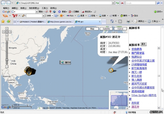Screen dimensions: 164x114
Task: Open the 蓮花寺 waypoint link
Action: click(135, 107)
